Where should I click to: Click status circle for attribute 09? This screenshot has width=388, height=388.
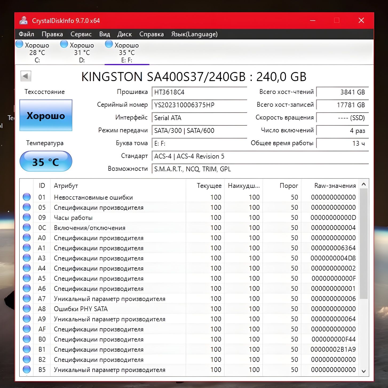coord(27,217)
